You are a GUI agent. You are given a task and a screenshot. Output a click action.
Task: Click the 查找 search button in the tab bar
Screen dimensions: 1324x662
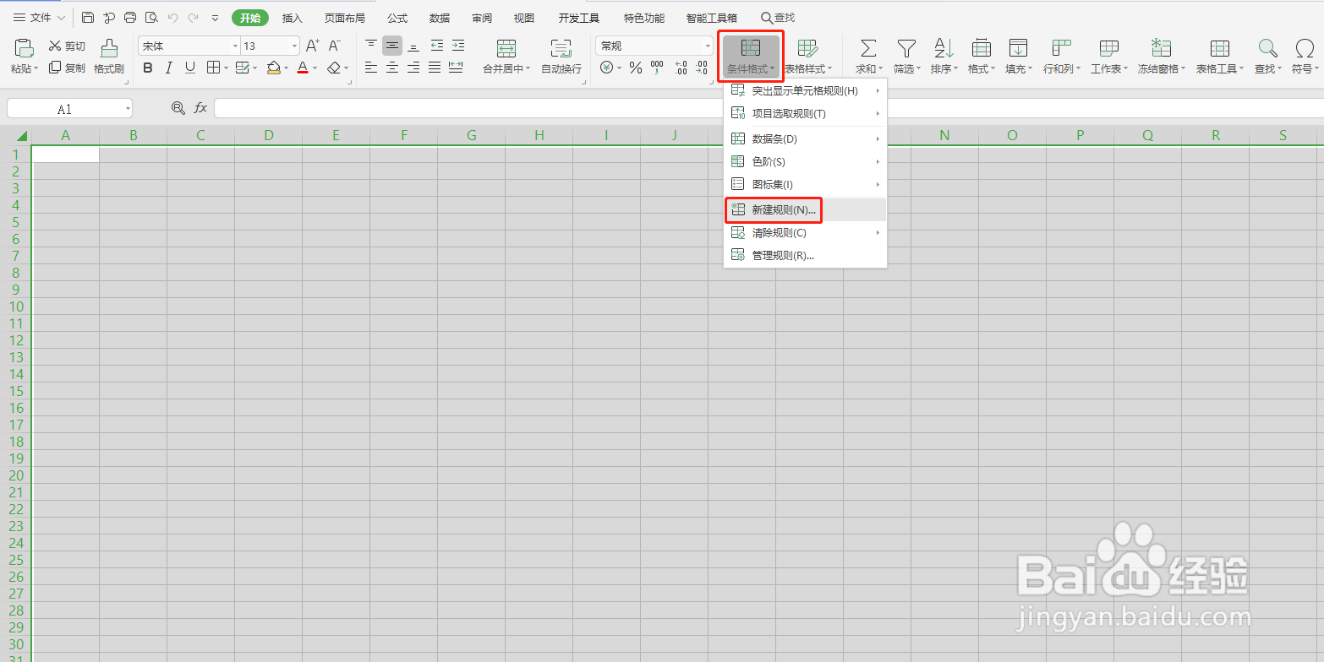click(x=778, y=18)
